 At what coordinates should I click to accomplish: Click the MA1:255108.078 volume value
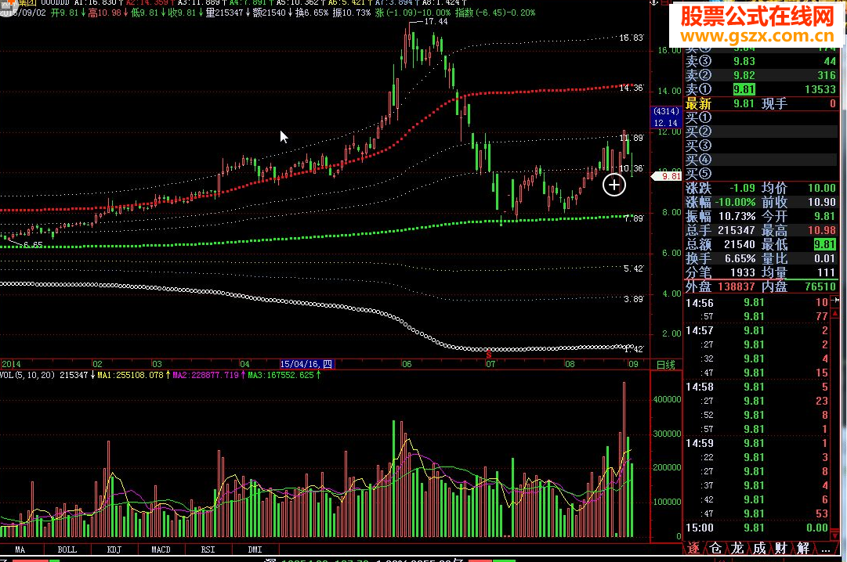point(130,375)
